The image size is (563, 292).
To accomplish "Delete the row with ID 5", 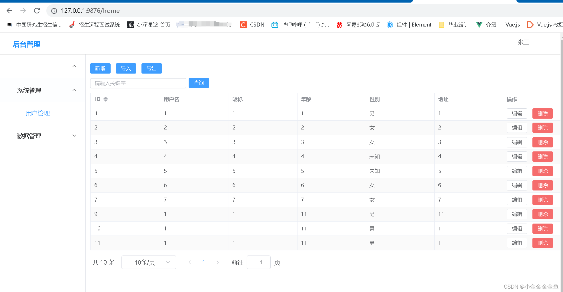I will [543, 171].
